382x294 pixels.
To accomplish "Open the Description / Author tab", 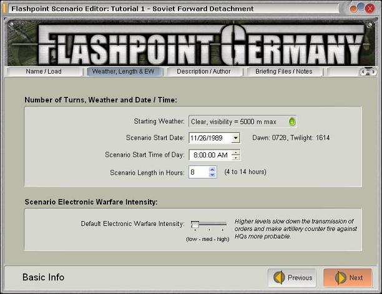I will coord(203,72).
